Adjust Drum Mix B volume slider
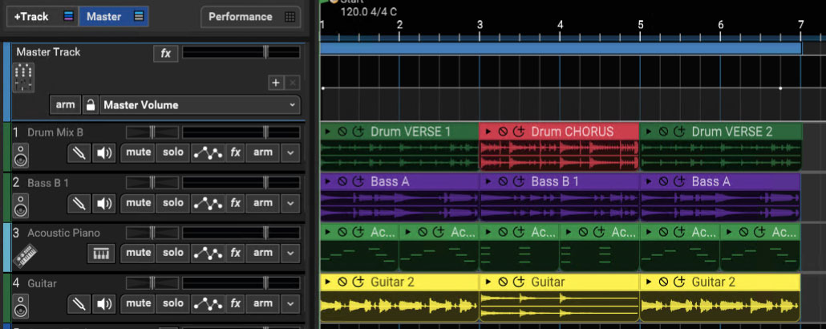This screenshot has height=329, width=826. tap(241, 132)
